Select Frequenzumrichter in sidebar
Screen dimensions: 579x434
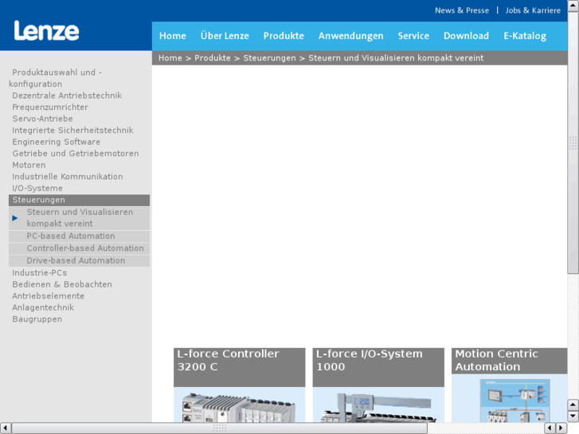pos(50,108)
